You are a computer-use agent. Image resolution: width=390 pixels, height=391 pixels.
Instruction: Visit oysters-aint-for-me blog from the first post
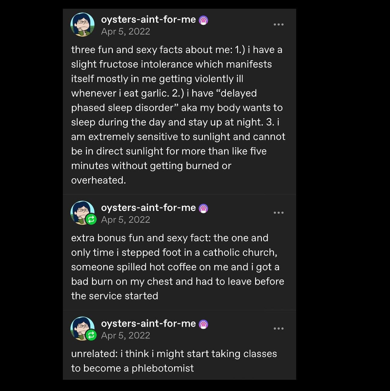[148, 19]
